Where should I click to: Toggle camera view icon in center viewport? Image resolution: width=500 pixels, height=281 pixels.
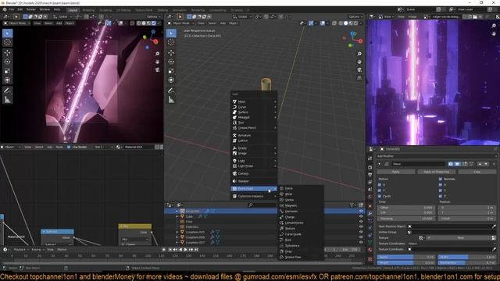click(x=359, y=69)
